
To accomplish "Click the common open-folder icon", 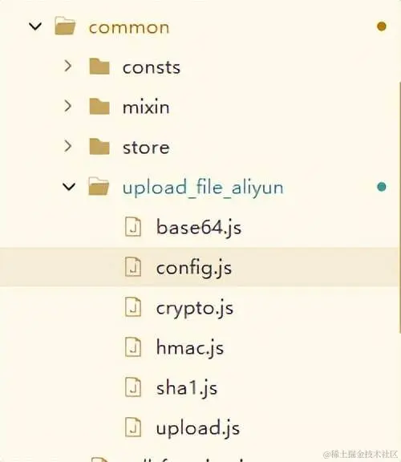I will [65, 26].
